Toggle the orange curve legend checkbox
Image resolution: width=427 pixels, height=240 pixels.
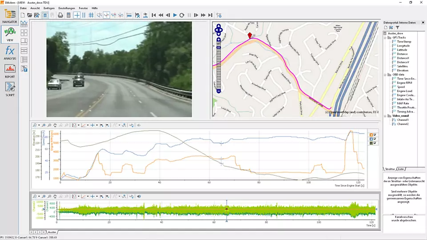(x=375, y=135)
